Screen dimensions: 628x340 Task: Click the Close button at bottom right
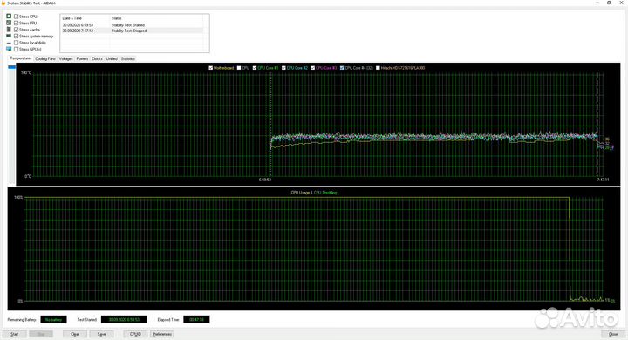[613, 334]
